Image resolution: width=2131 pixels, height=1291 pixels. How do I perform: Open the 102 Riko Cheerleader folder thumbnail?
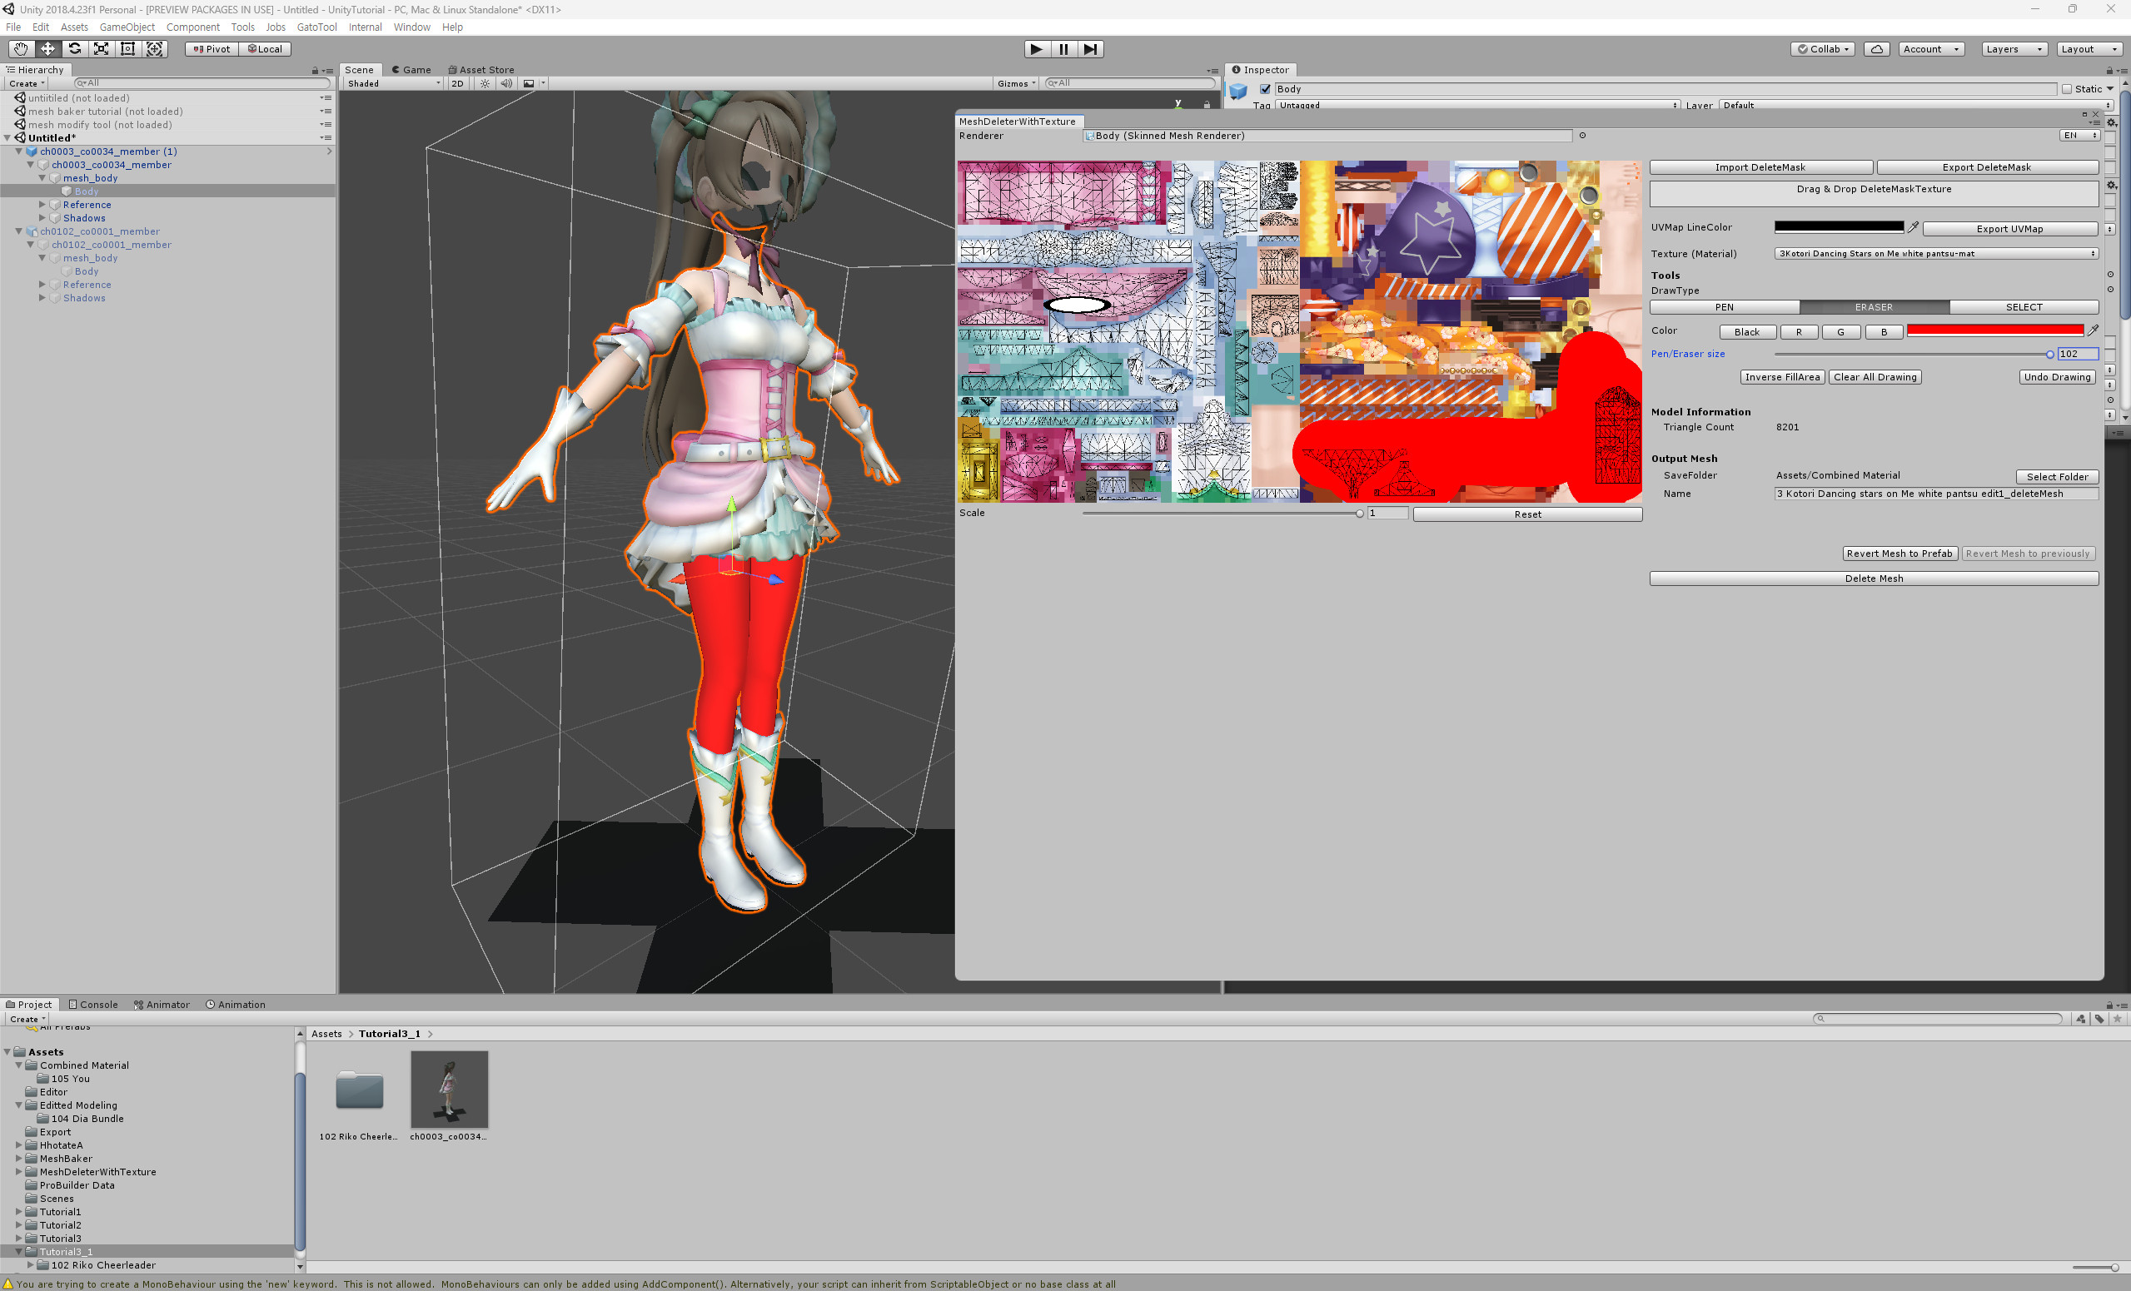pyautogui.click(x=360, y=1090)
